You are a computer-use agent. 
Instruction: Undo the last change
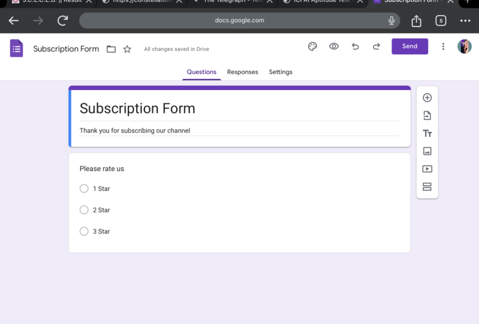(356, 46)
